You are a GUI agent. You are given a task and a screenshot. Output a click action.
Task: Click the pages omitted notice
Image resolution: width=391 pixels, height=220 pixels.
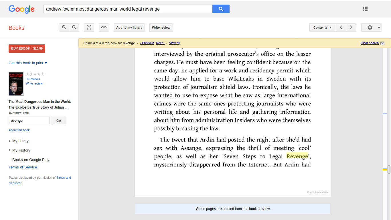point(232,209)
